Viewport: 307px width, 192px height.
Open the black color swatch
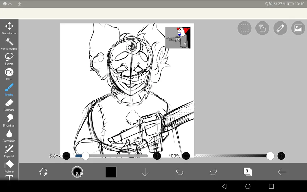pyautogui.click(x=111, y=172)
